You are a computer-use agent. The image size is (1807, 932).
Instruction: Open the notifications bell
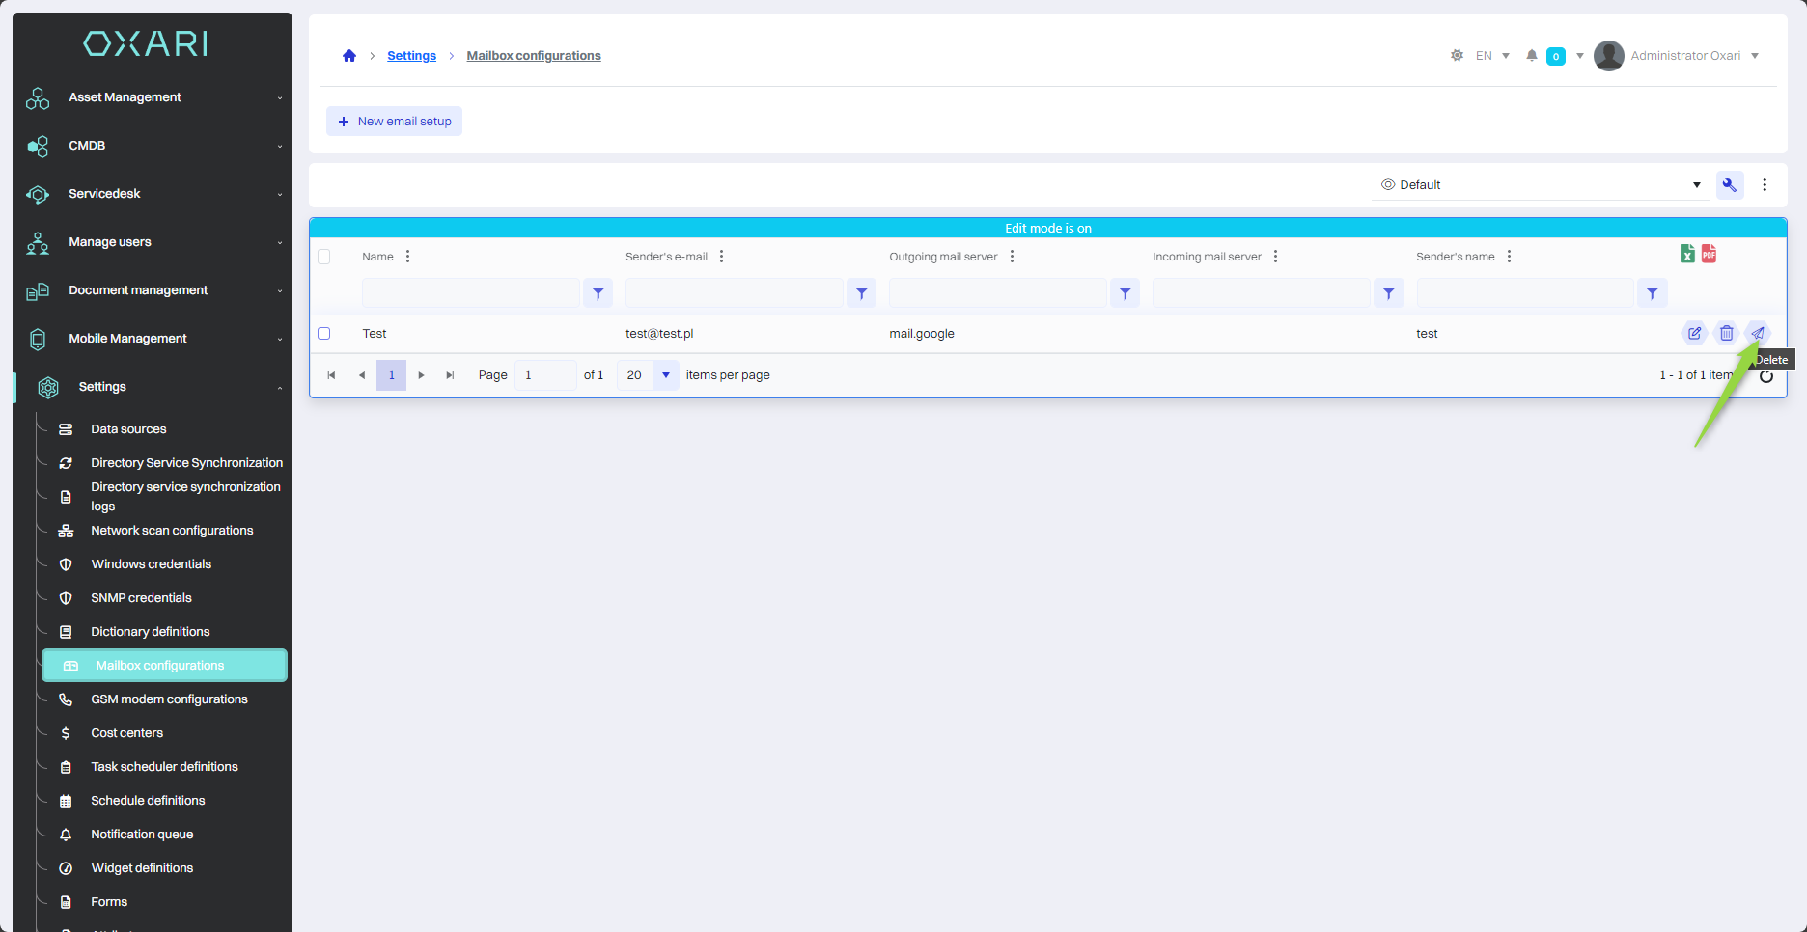tap(1531, 56)
